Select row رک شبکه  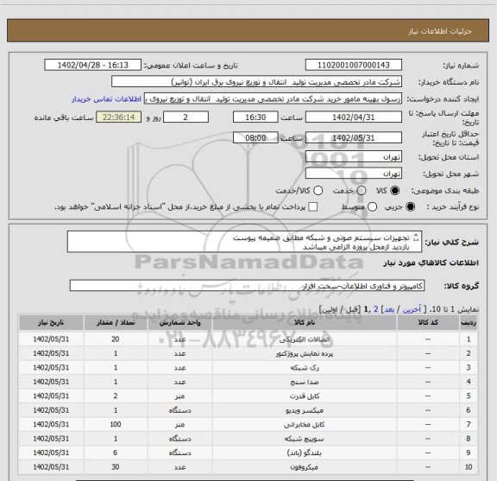(248, 367)
